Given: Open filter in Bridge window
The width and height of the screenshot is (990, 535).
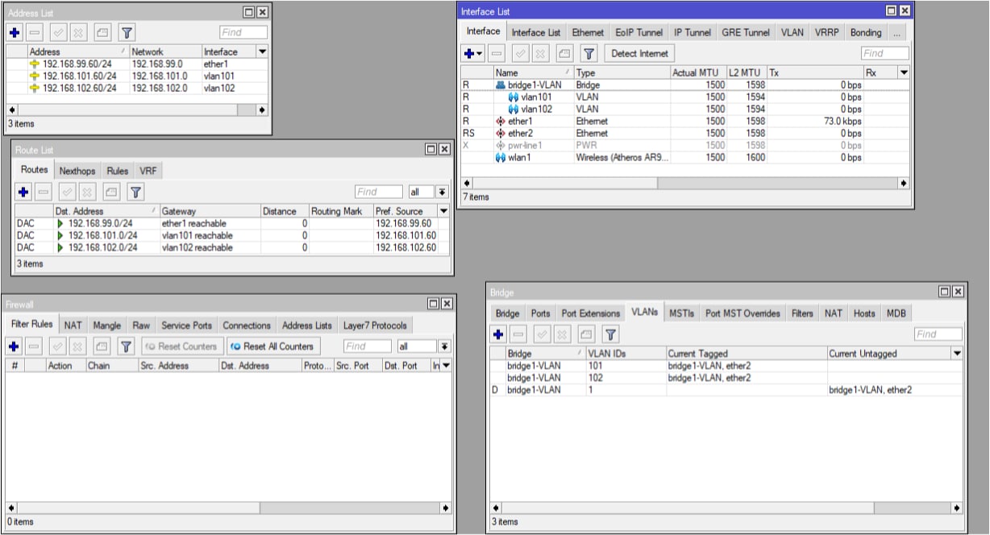Looking at the screenshot, I should tap(610, 334).
